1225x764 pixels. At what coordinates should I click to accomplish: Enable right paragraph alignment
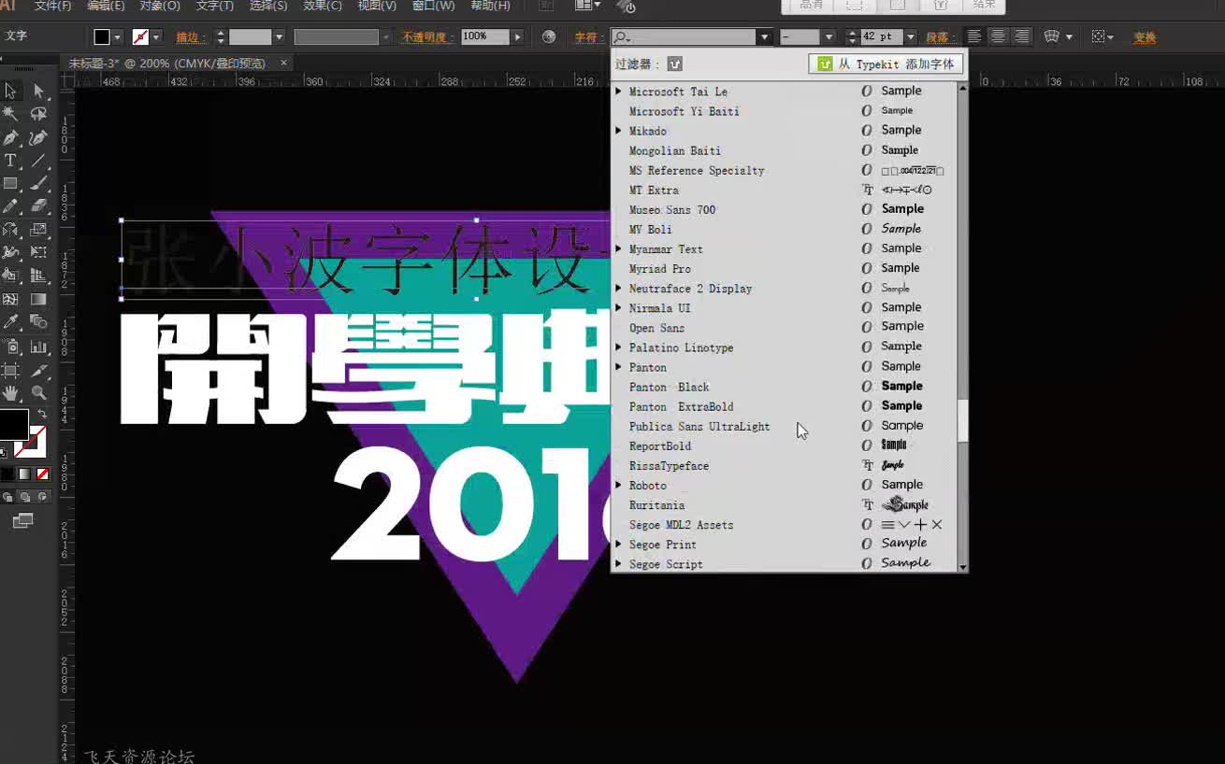pyautogui.click(x=1022, y=35)
